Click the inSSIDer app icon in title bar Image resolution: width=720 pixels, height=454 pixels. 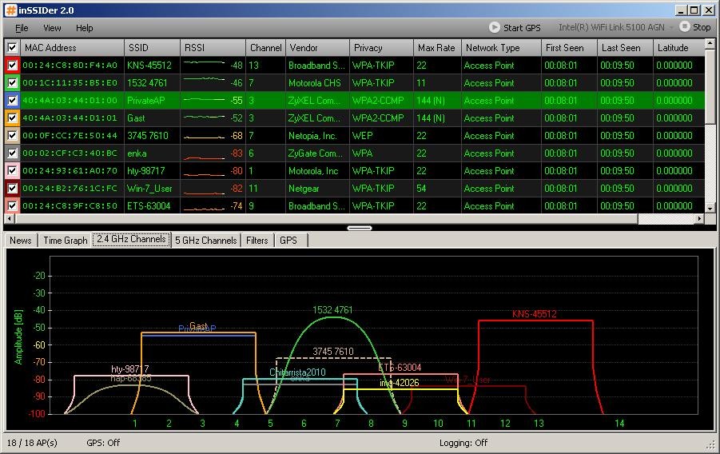tap(10, 10)
